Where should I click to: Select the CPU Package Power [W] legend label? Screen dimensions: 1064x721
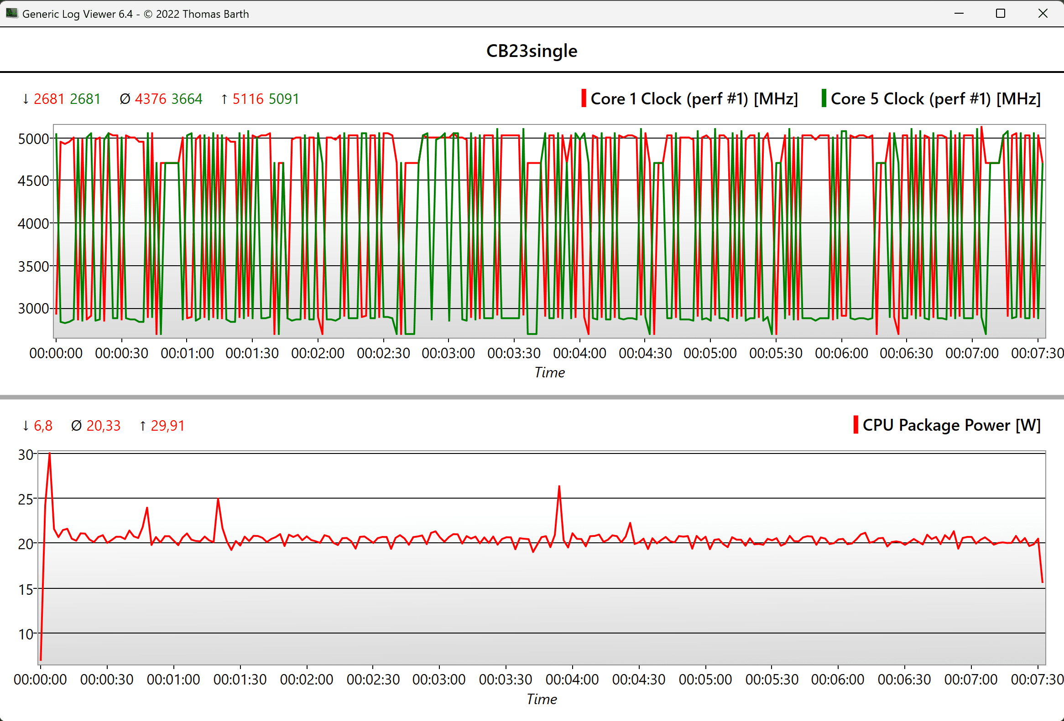[x=952, y=425]
